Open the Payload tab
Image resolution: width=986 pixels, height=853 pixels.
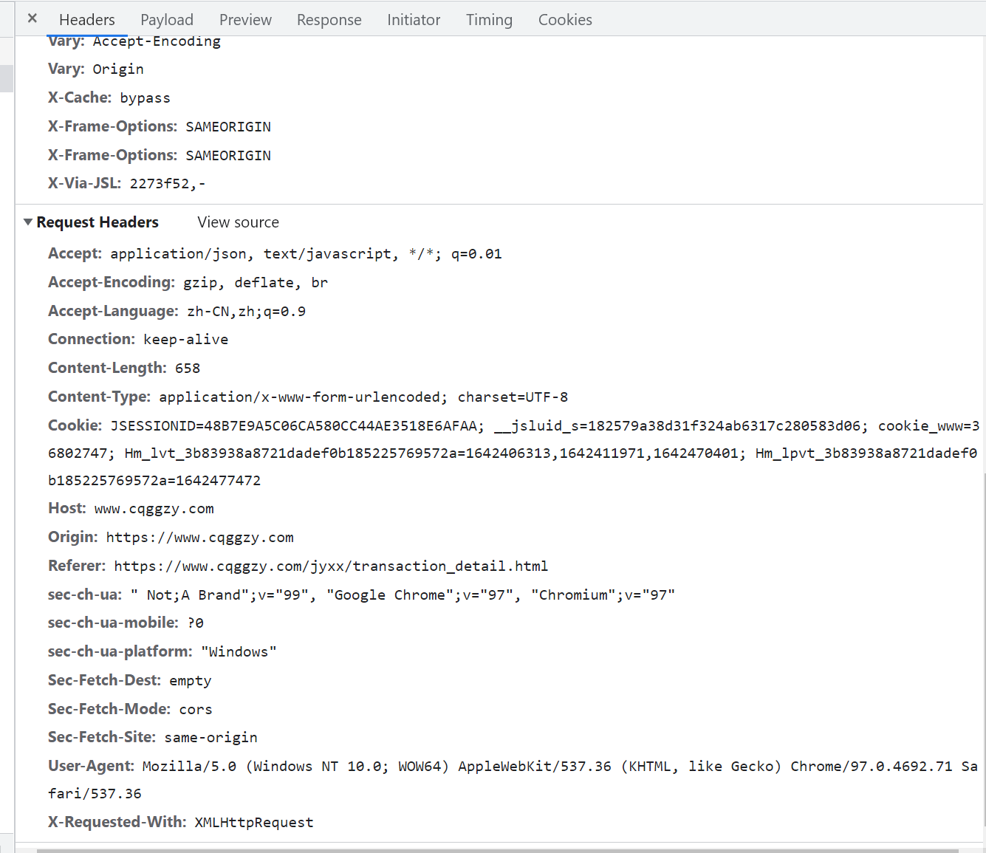click(x=167, y=20)
